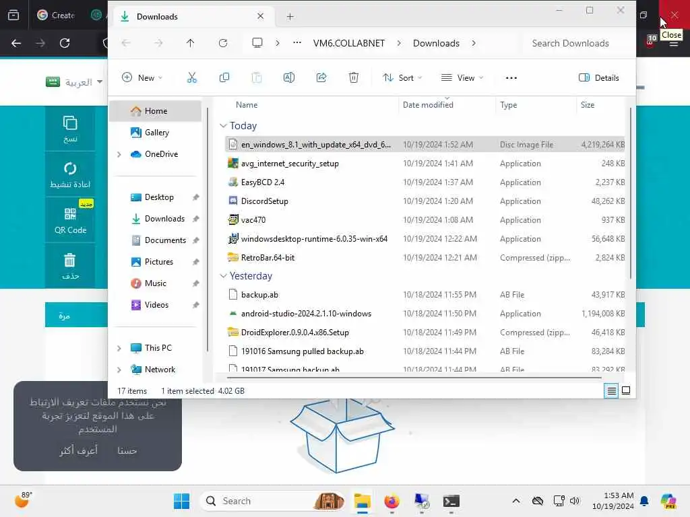Screen dimensions: 690x517
Task: Show hidden system tray icons
Action: point(515,501)
